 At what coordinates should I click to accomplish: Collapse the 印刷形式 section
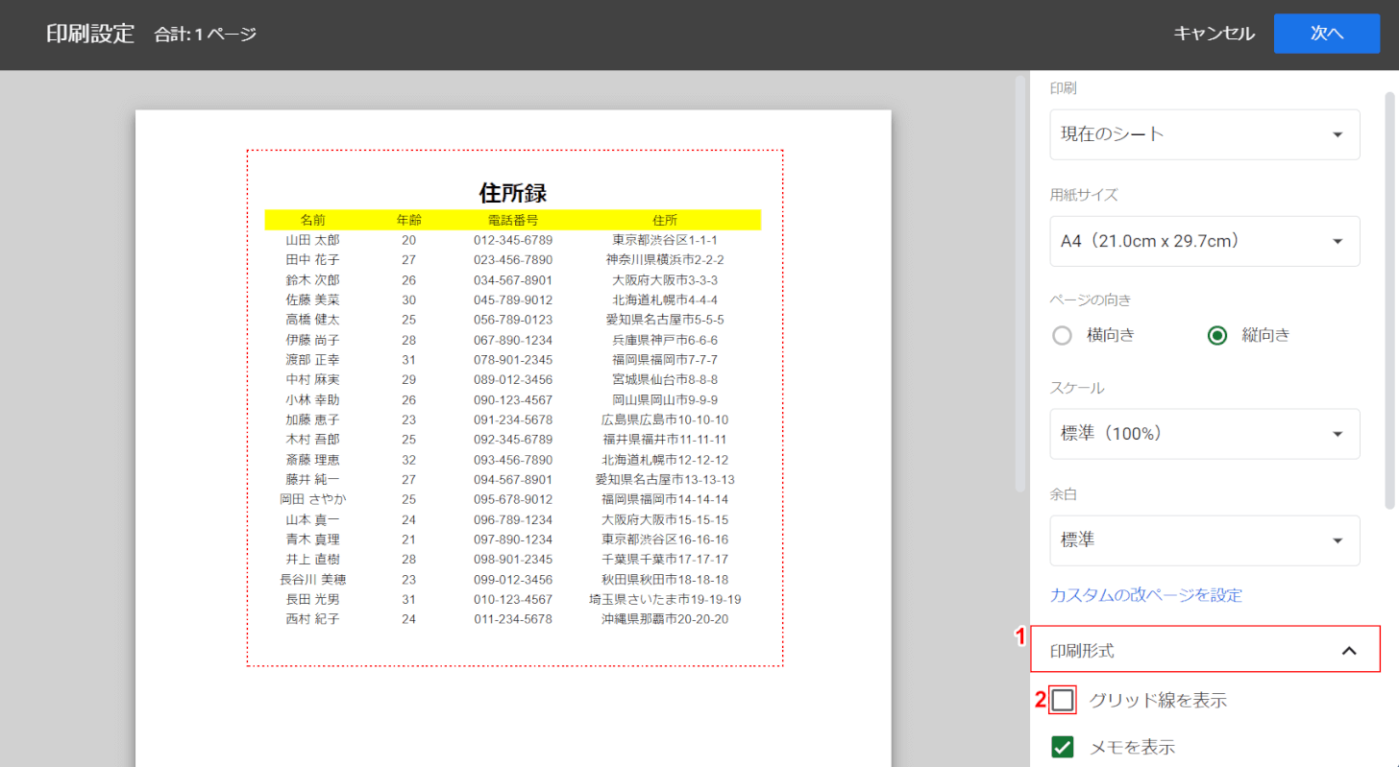pyautogui.click(x=1204, y=649)
